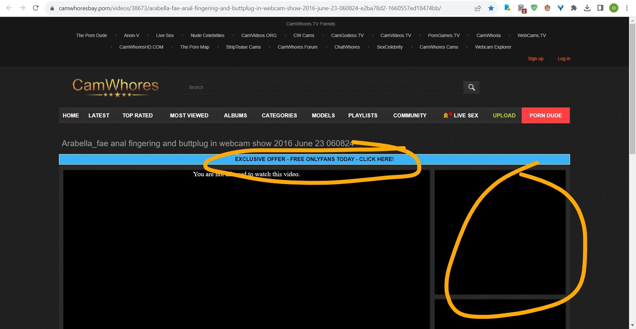This screenshot has width=636, height=329.
Task: Click the magnifying glass search button
Action: 471,87
